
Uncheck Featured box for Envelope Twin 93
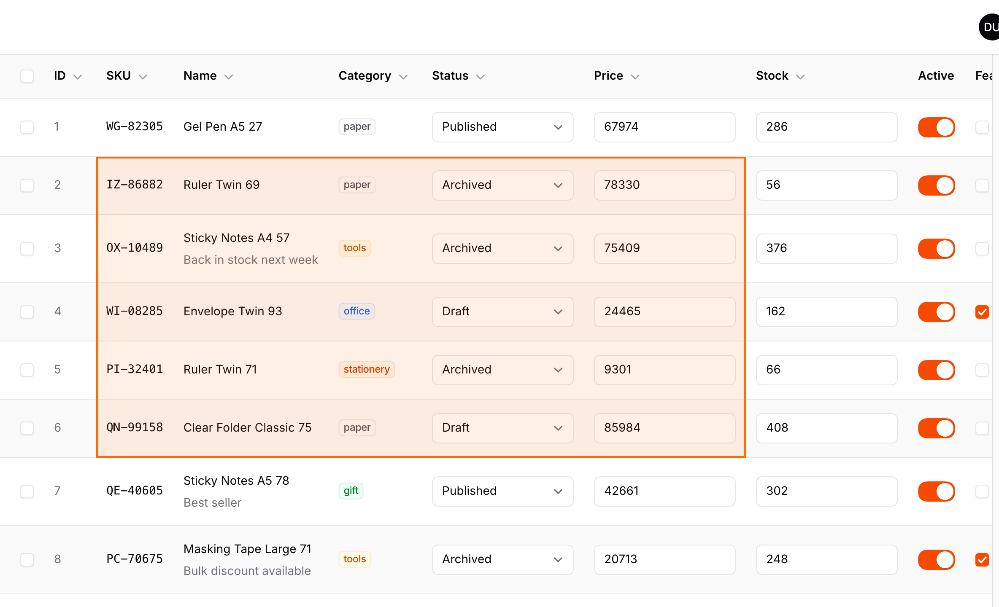tap(982, 312)
